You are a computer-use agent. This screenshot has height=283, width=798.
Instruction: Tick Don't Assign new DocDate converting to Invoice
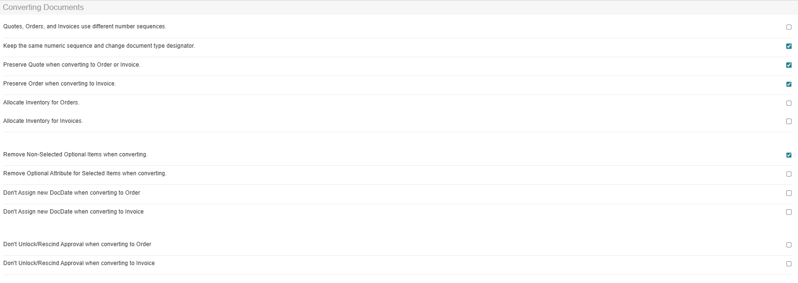(789, 212)
